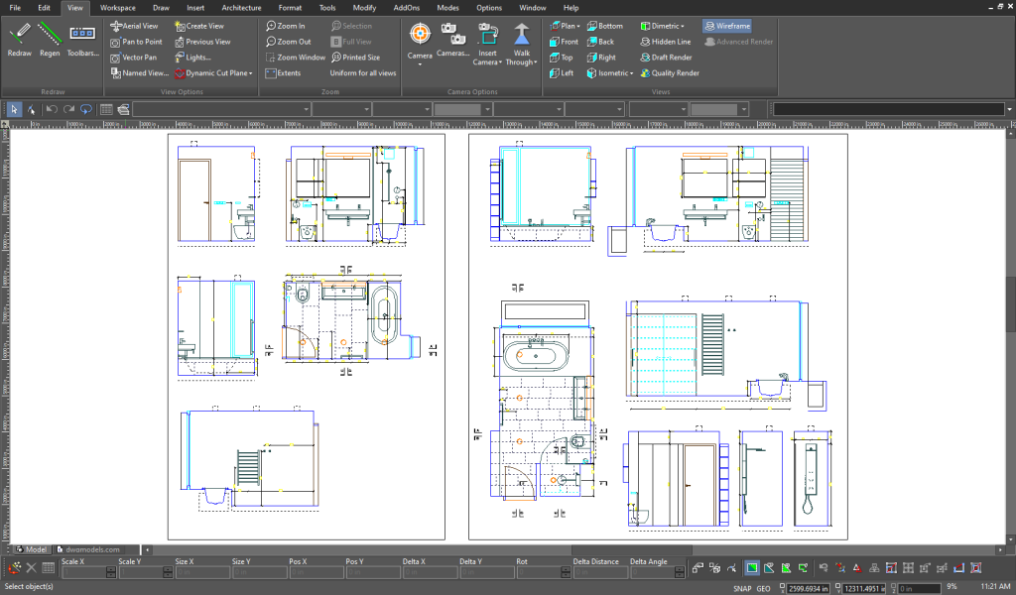The image size is (1016, 595).
Task: Select the Vector Pan tool
Action: point(134,57)
